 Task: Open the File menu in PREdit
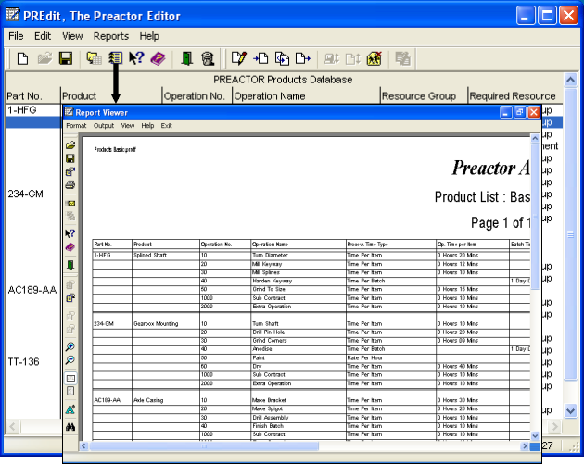coord(16,36)
